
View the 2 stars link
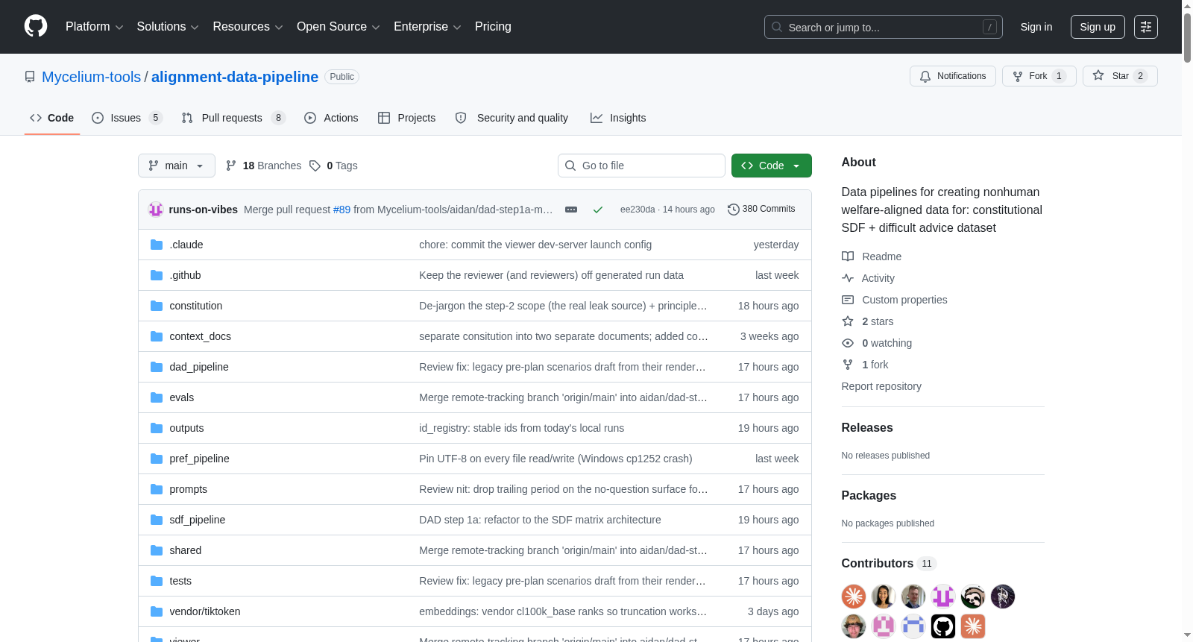pyautogui.click(x=868, y=321)
